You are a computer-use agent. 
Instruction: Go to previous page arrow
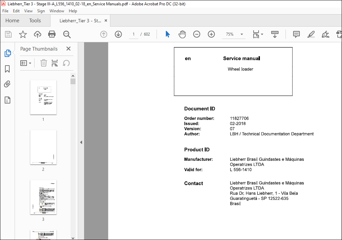[x=104, y=34]
